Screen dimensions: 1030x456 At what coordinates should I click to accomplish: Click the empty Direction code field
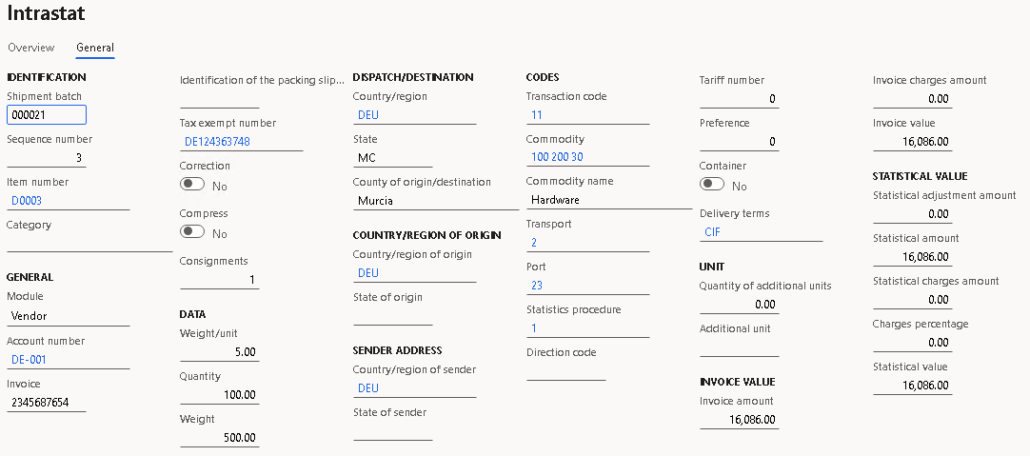(565, 371)
